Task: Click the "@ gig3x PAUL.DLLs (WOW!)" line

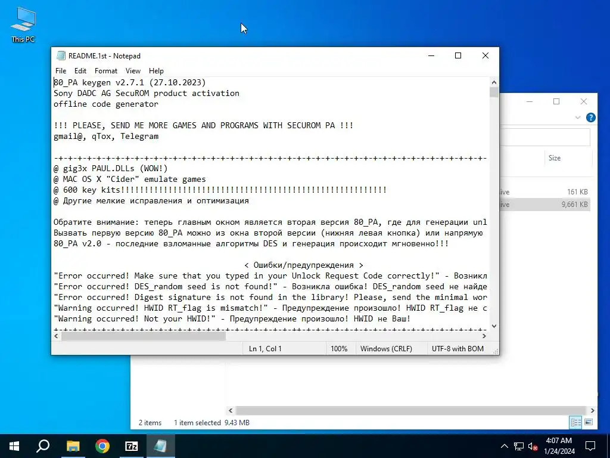Action: [110, 168]
